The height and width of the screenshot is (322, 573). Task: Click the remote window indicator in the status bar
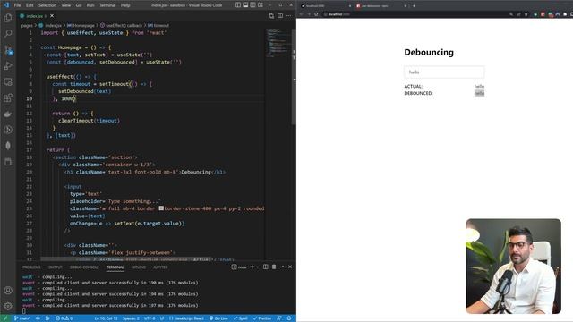pos(5,318)
